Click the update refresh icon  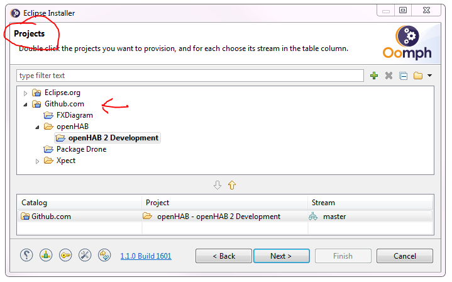pos(104,255)
